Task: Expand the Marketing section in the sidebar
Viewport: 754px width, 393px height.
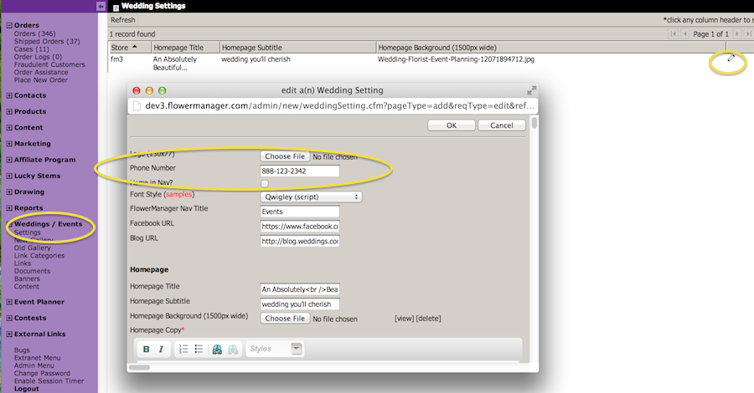Action: (9, 144)
